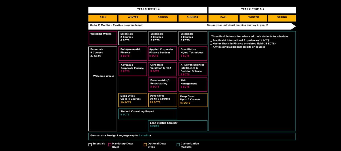Click '8 ECTS' under Lean Startup Seminar
Screen dimensions: 341x151
tap(155, 126)
